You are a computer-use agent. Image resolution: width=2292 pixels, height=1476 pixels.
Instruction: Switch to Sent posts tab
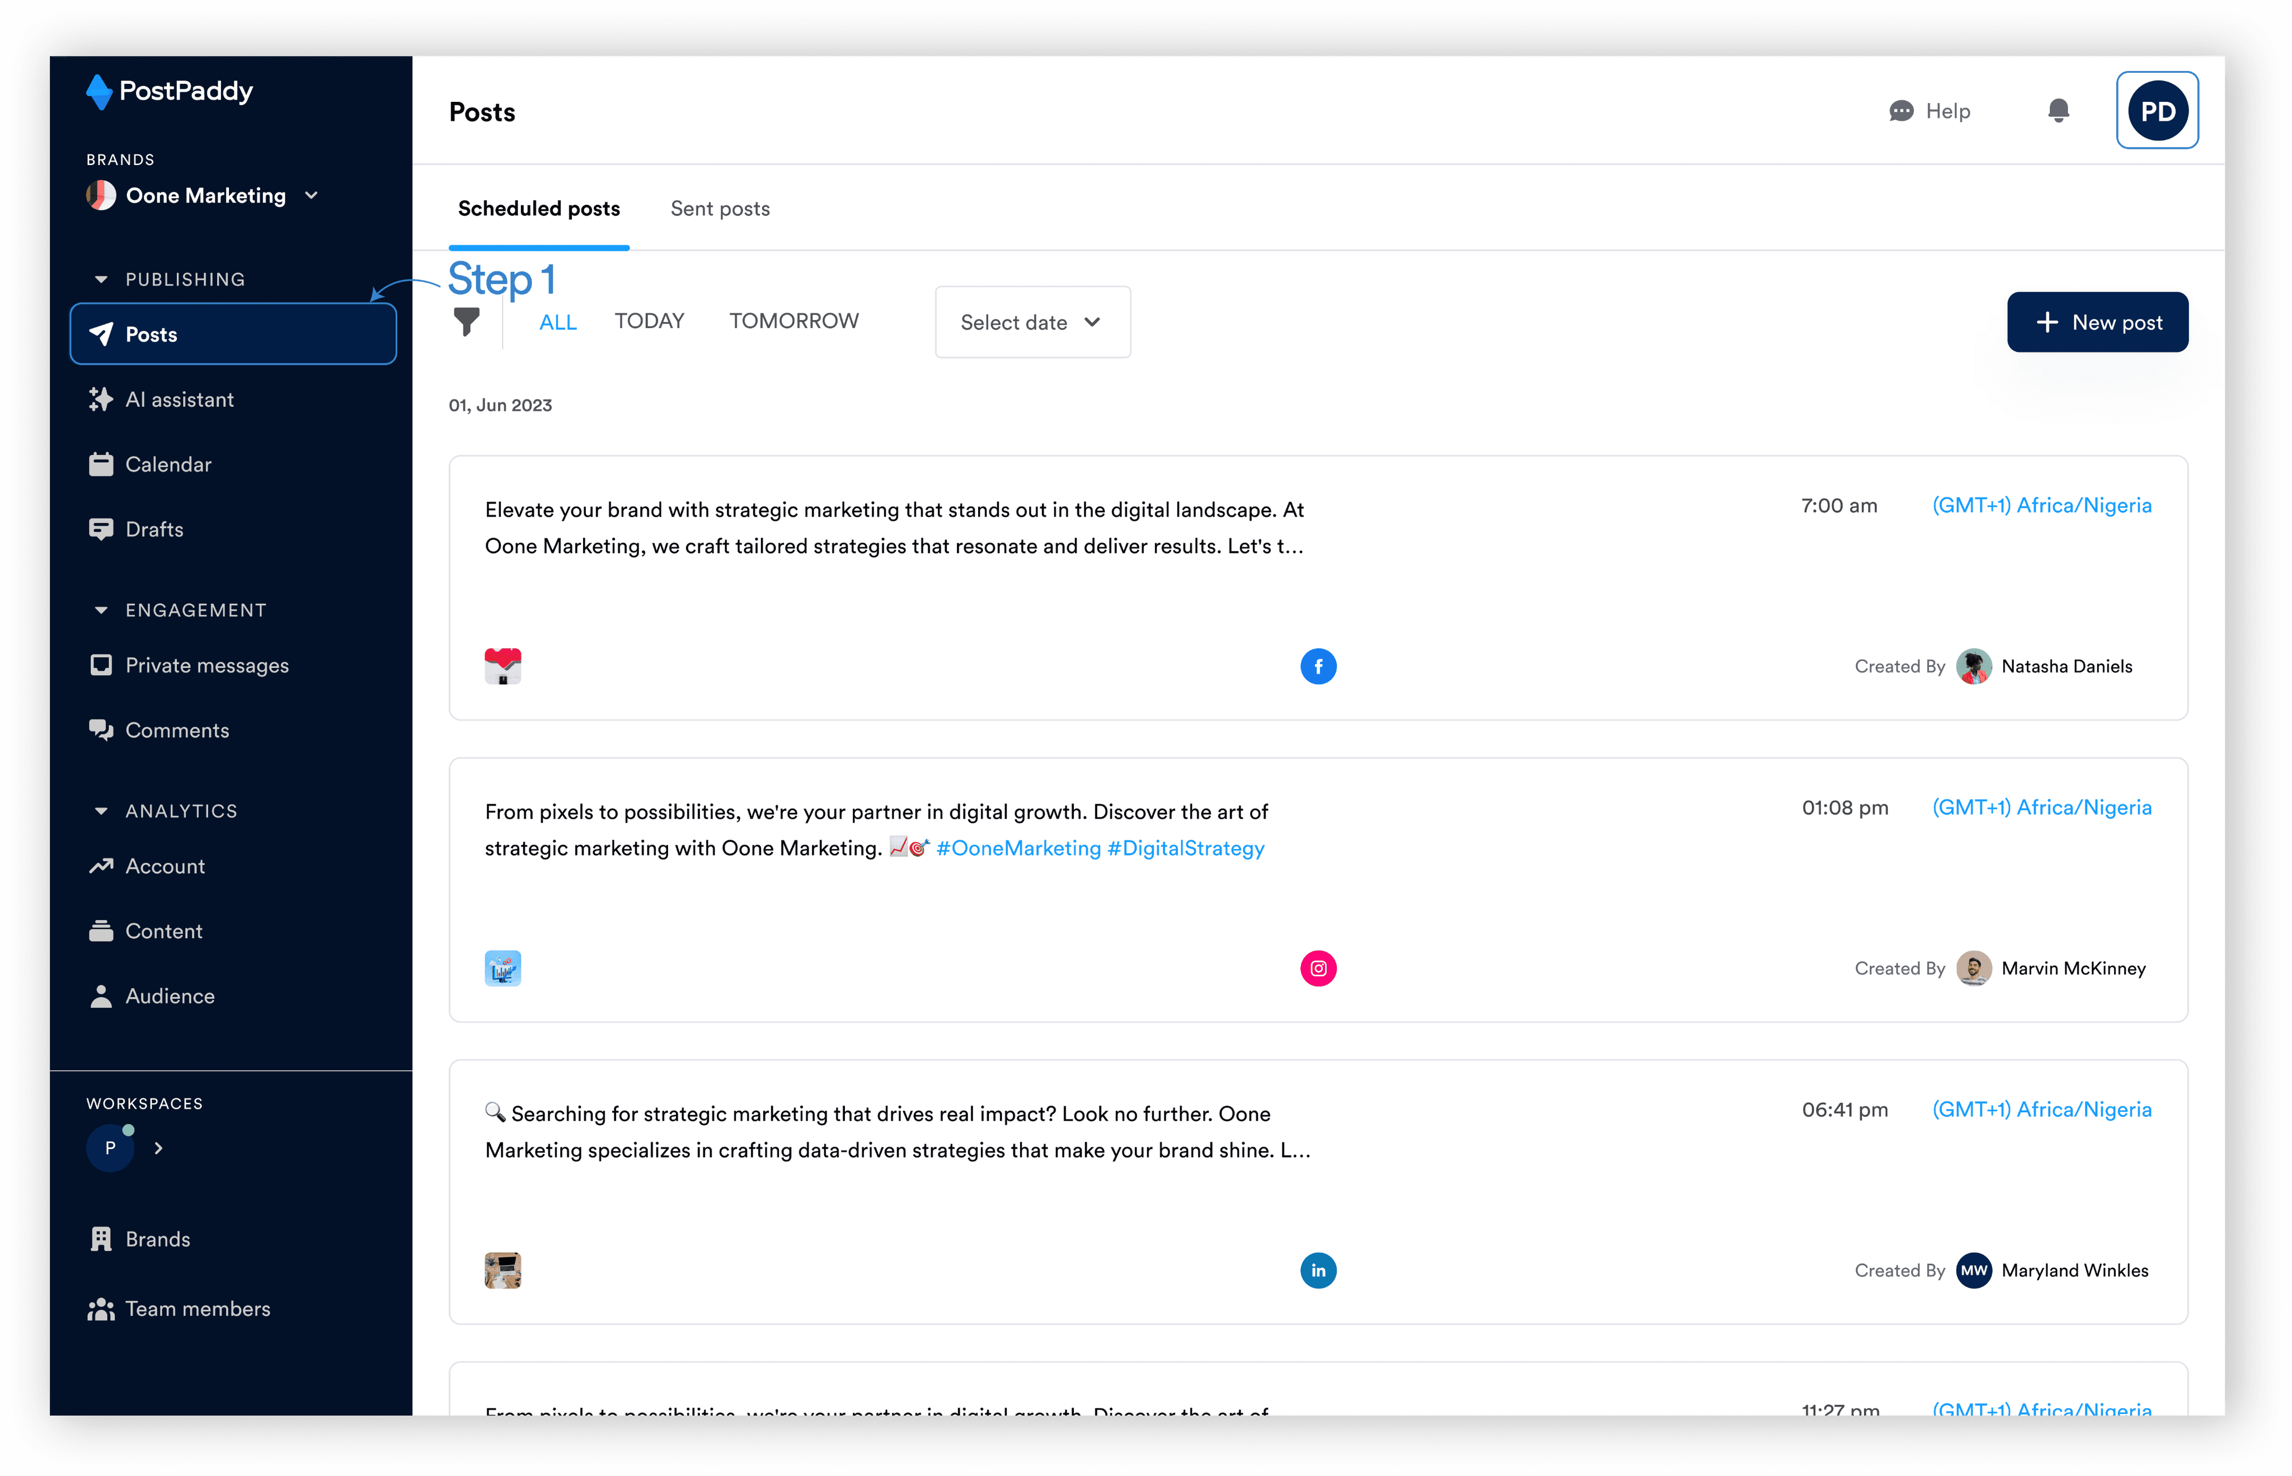(720, 209)
